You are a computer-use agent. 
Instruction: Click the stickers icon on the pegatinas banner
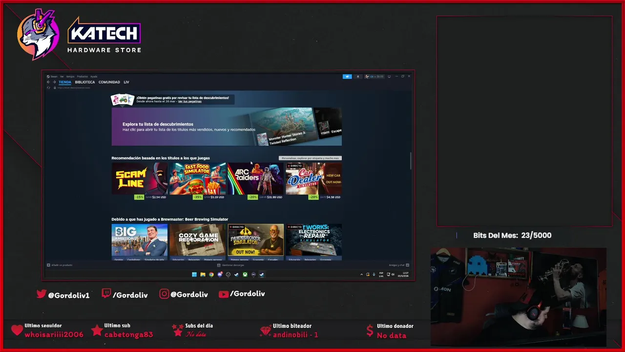click(x=123, y=100)
